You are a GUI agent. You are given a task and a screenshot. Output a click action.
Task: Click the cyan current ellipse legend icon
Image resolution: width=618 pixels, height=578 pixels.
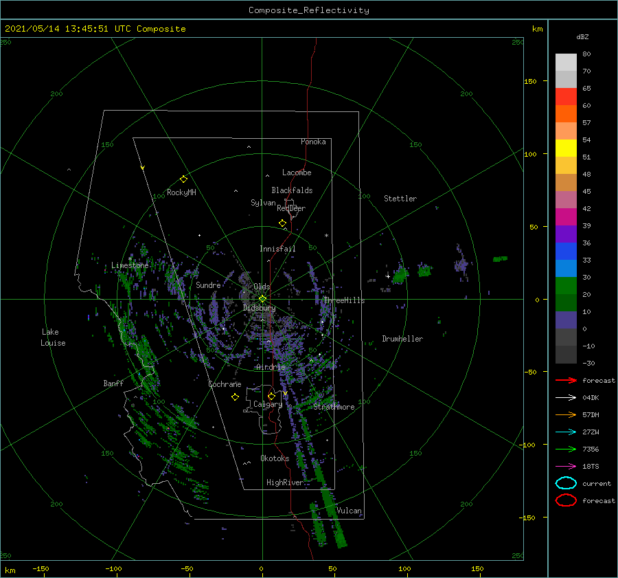pos(566,483)
